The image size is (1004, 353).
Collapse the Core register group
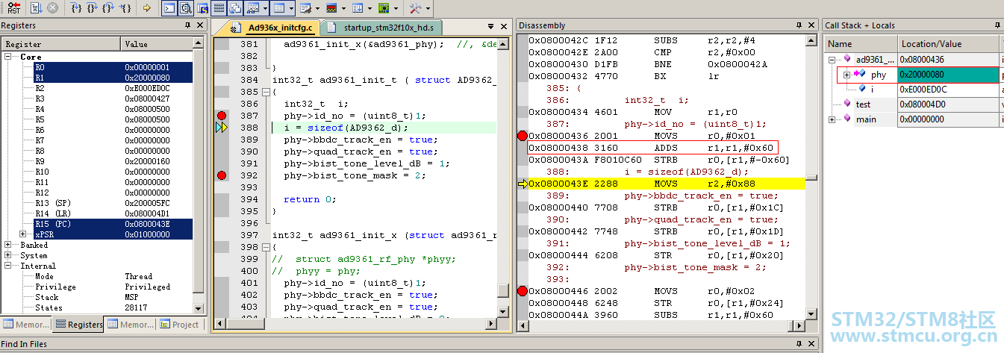click(x=8, y=57)
